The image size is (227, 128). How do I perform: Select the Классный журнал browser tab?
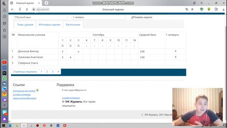25,3
